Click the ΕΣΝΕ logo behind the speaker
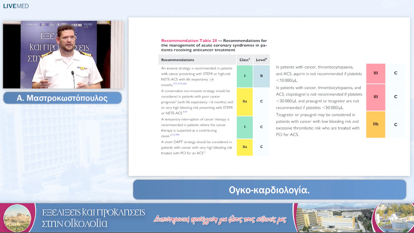414x233 pixels. [77, 25]
